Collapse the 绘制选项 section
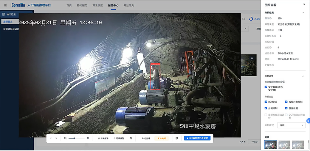 (x=303, y=76)
